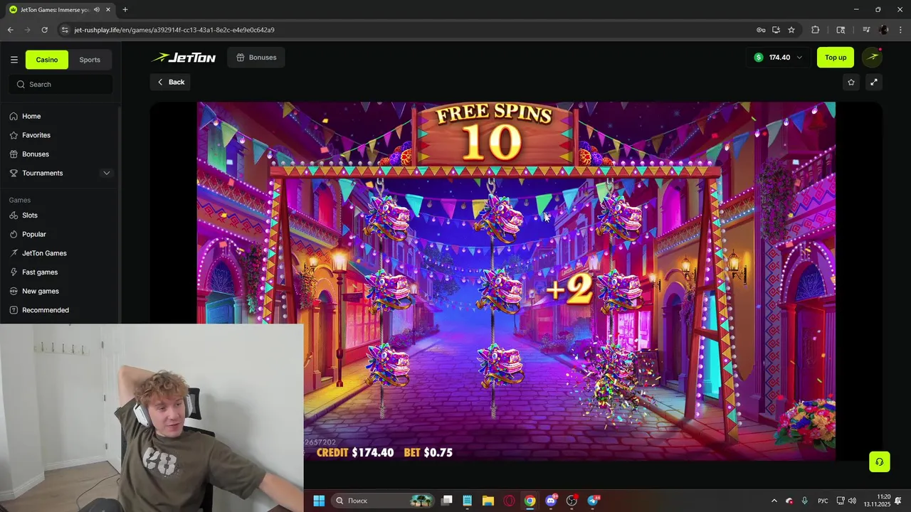The height and width of the screenshot is (512, 911).
Task: Switch to the Sports tab
Action: tap(90, 60)
